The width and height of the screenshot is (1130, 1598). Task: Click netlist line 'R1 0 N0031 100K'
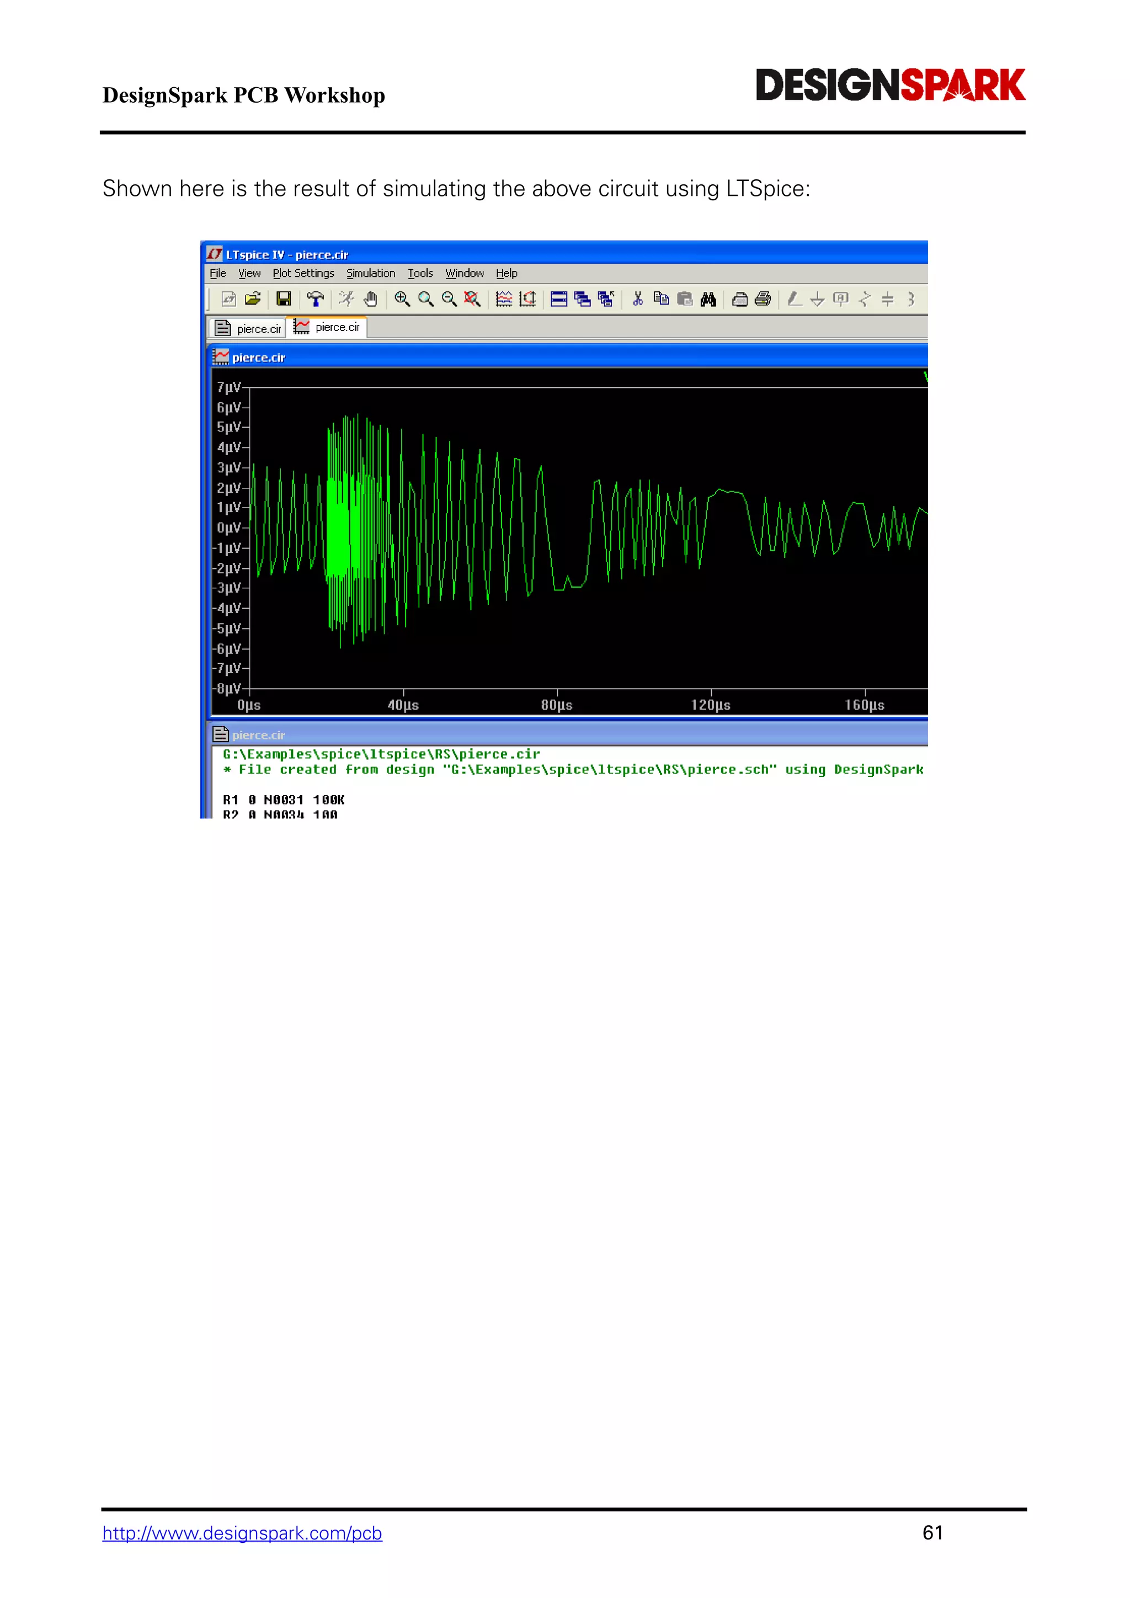point(284,800)
